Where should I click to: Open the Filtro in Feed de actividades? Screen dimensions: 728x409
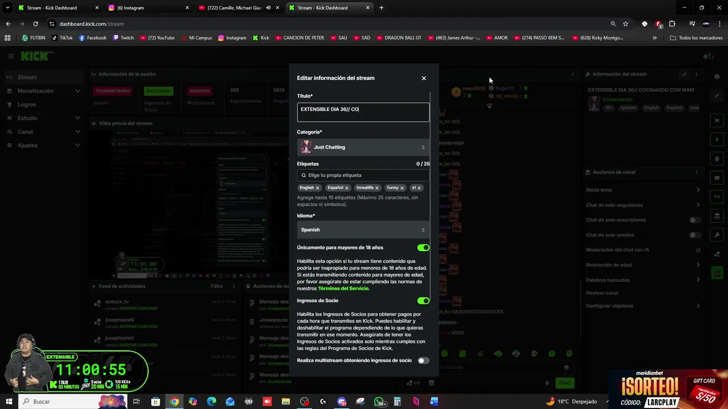tap(217, 286)
